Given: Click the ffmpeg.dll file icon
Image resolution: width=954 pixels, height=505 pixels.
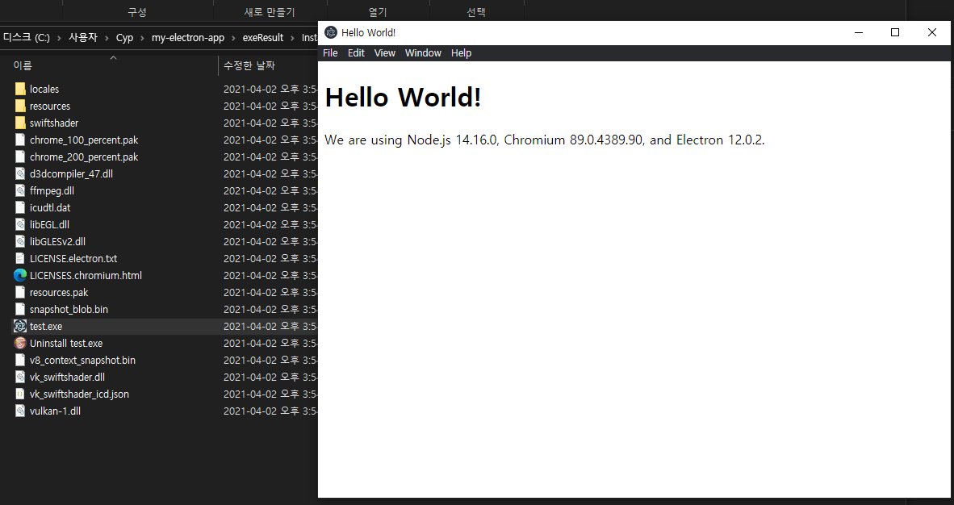Looking at the screenshot, I should click(x=20, y=190).
